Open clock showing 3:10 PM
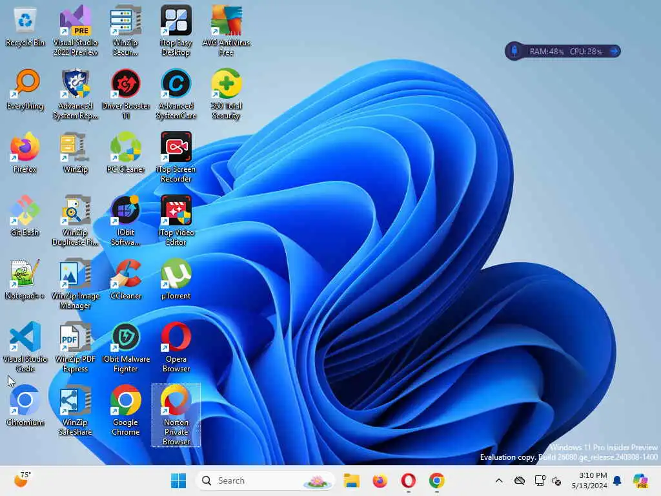Screen dimensions: 661x496 (x=589, y=480)
